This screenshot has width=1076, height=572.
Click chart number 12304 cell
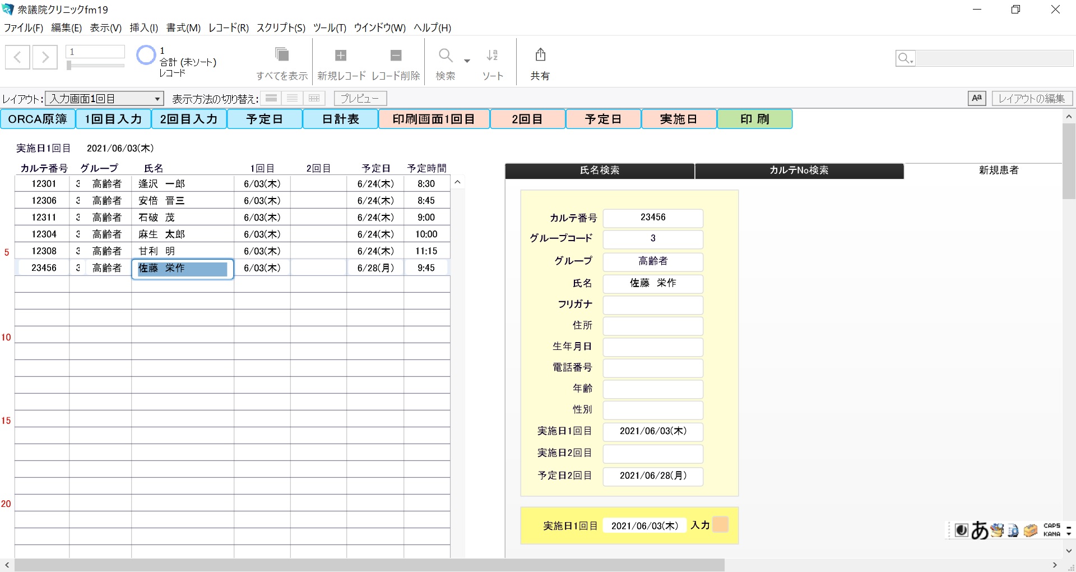(43, 234)
